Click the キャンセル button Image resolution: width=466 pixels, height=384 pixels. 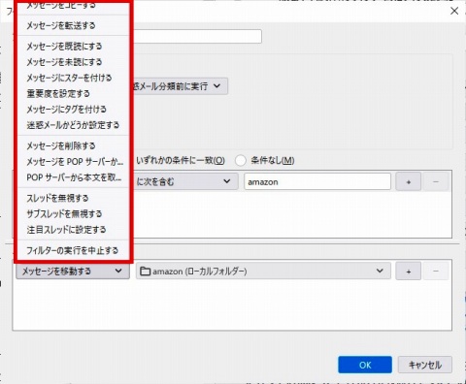pyautogui.click(x=425, y=365)
